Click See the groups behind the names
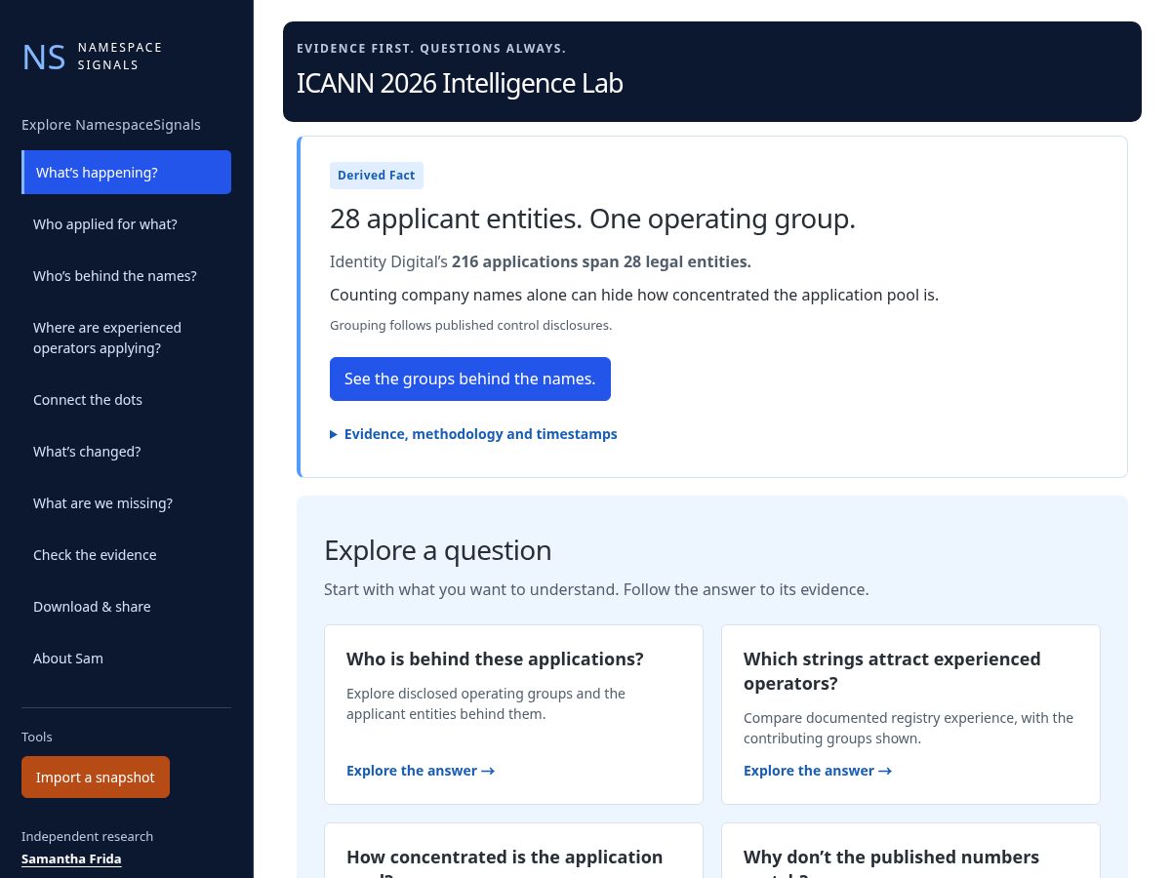 click(470, 379)
